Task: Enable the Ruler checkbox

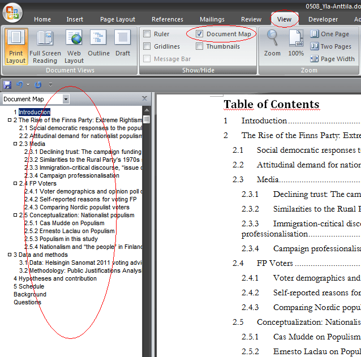Action: click(147, 34)
